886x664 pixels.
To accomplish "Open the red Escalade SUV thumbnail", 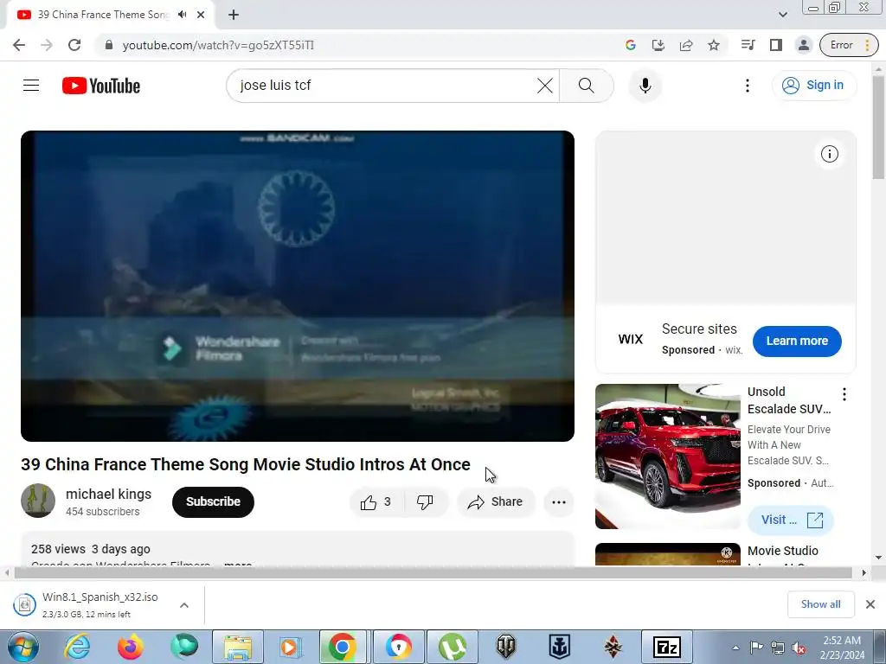I will [667, 456].
